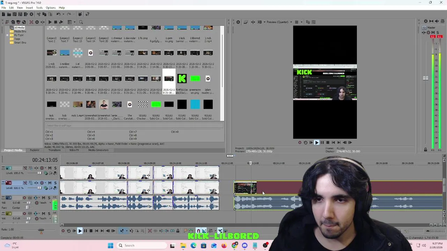
Task: Open the overlays grid dropdown arrow
Action: click(x=301, y=22)
